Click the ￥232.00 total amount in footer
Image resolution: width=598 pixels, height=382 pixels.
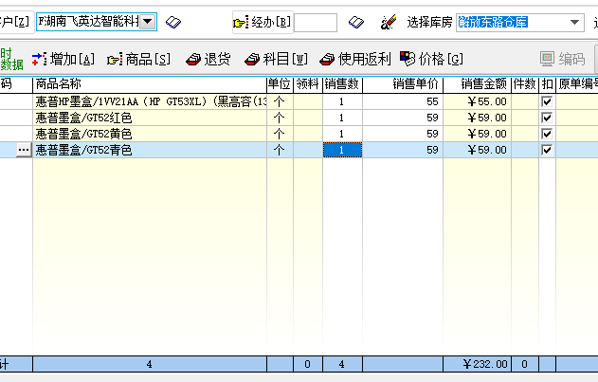point(477,364)
